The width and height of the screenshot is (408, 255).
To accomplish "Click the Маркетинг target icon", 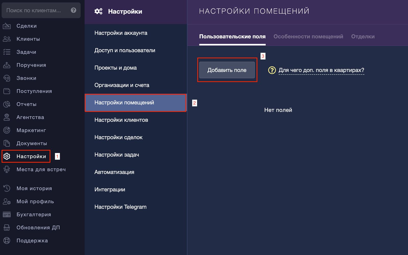I will (7, 130).
